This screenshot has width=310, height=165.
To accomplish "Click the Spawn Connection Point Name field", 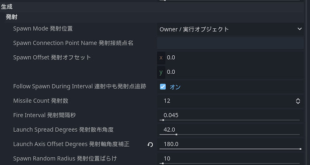I will [x=230, y=43].
